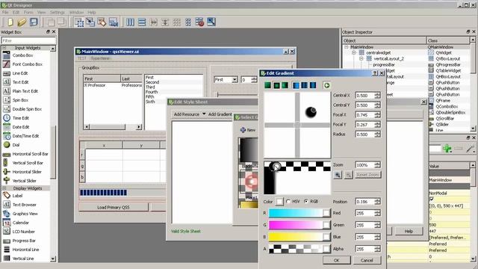Click the Break Layout toolbar icon

point(199,22)
